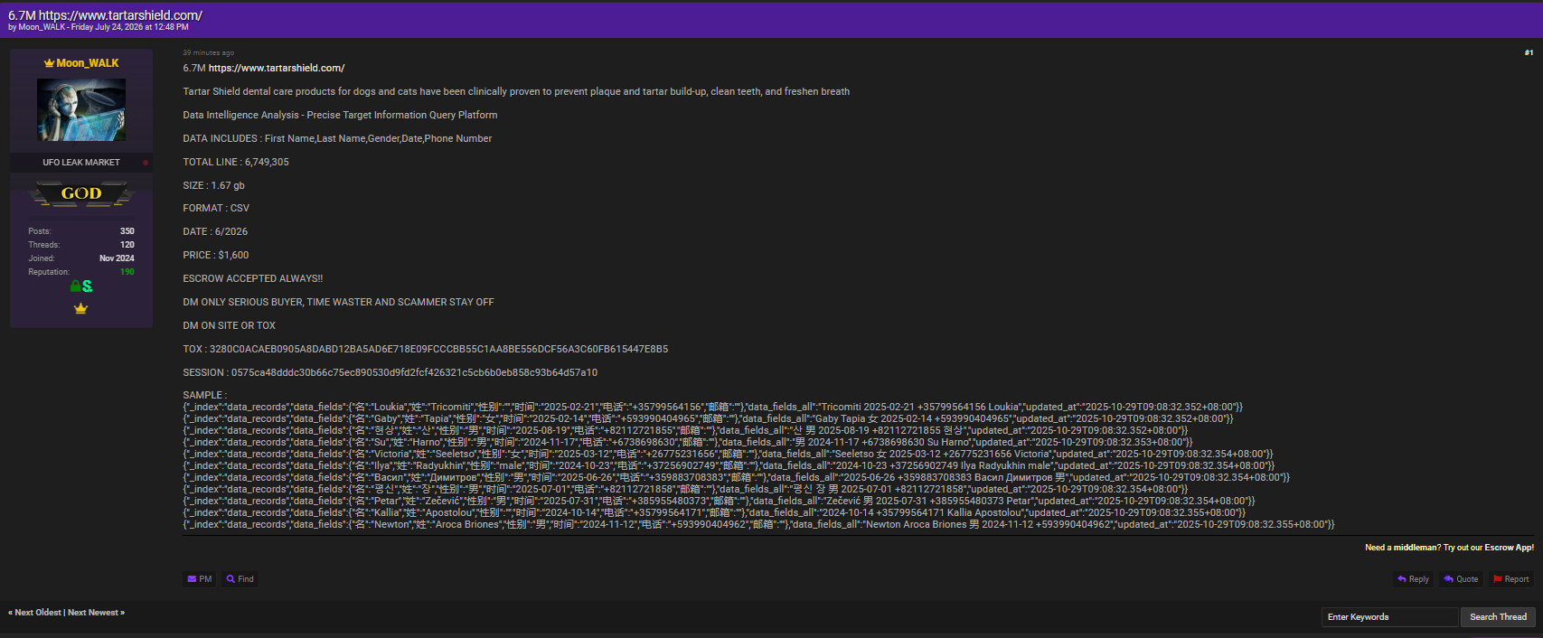Report this post
The width and height of the screenshot is (1543, 638).
point(1511,579)
